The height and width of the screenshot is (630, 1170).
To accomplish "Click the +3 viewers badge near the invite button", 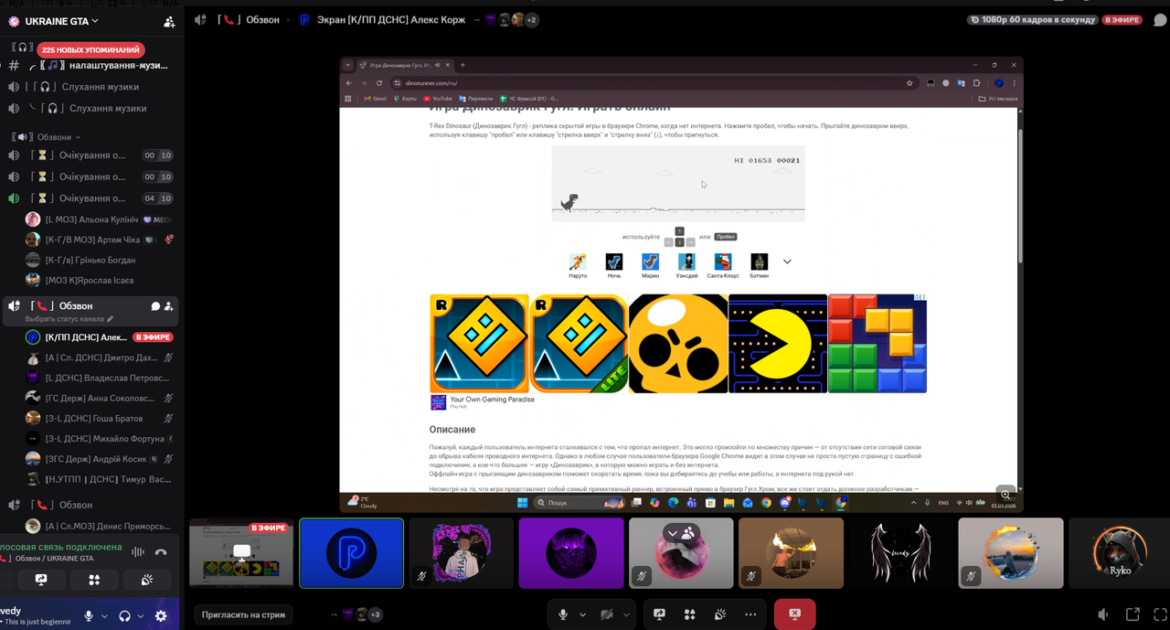I will [375, 614].
